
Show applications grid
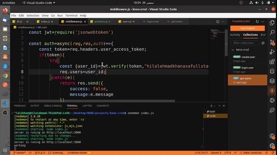(x=5, y=150)
